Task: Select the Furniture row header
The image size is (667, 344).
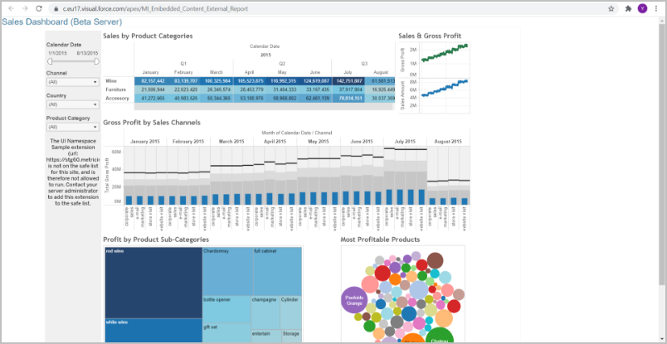Action: [116, 89]
